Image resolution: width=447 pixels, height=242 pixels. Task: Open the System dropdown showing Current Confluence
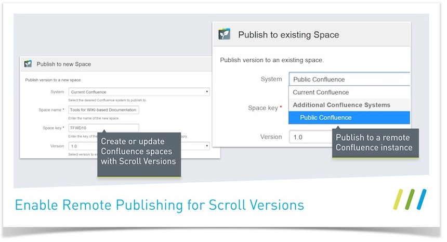[139, 92]
